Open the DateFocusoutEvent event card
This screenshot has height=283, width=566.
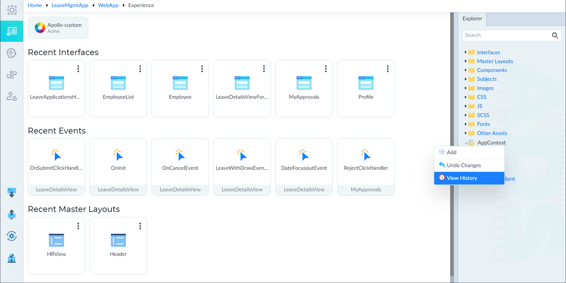pyautogui.click(x=304, y=167)
